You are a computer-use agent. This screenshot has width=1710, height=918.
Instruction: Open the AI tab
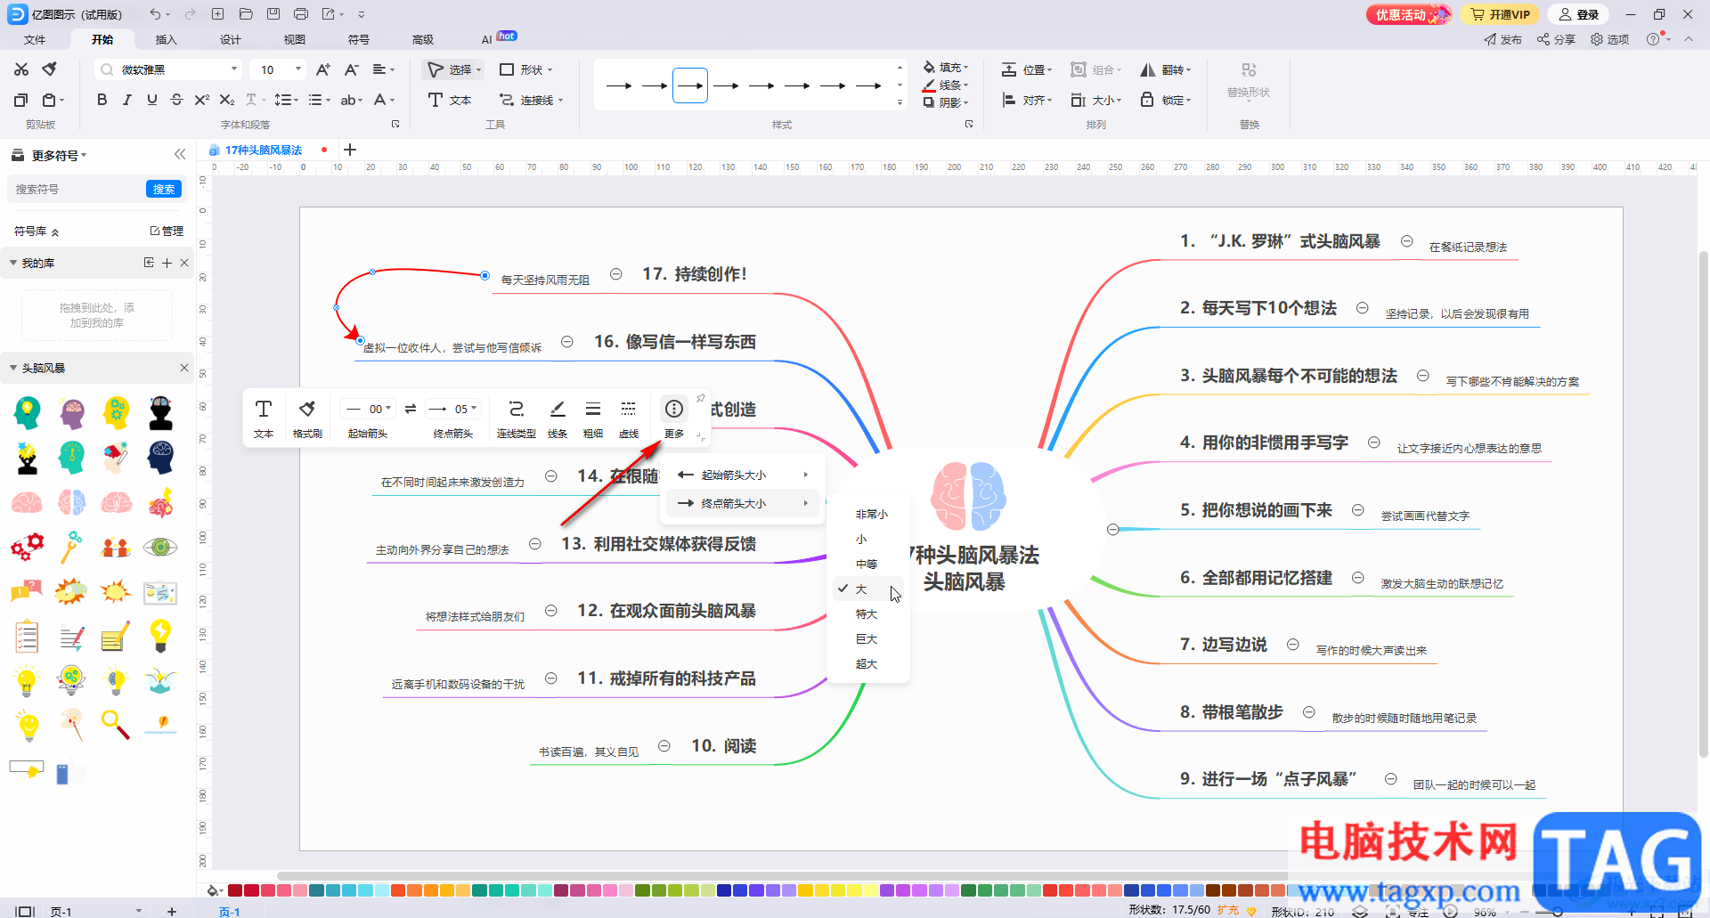point(487,39)
